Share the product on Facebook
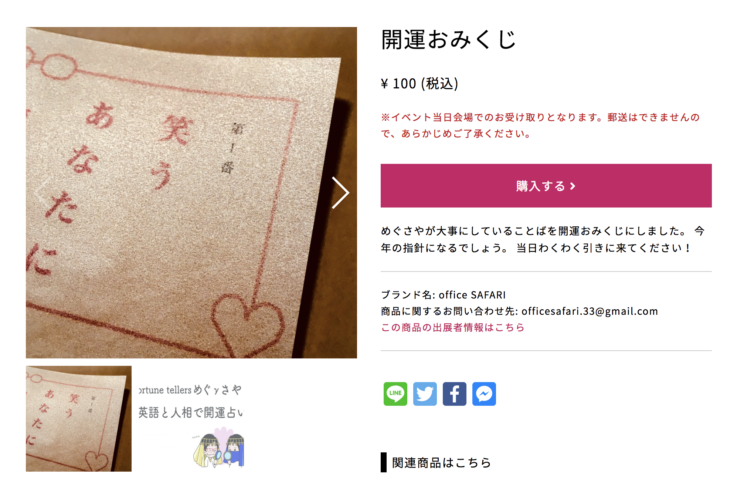The height and width of the screenshot is (489, 737). (x=454, y=394)
